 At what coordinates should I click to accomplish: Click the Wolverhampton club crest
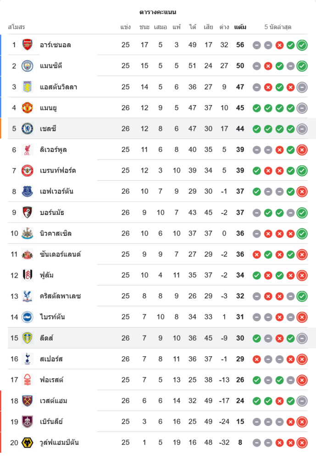pyautogui.click(x=28, y=442)
